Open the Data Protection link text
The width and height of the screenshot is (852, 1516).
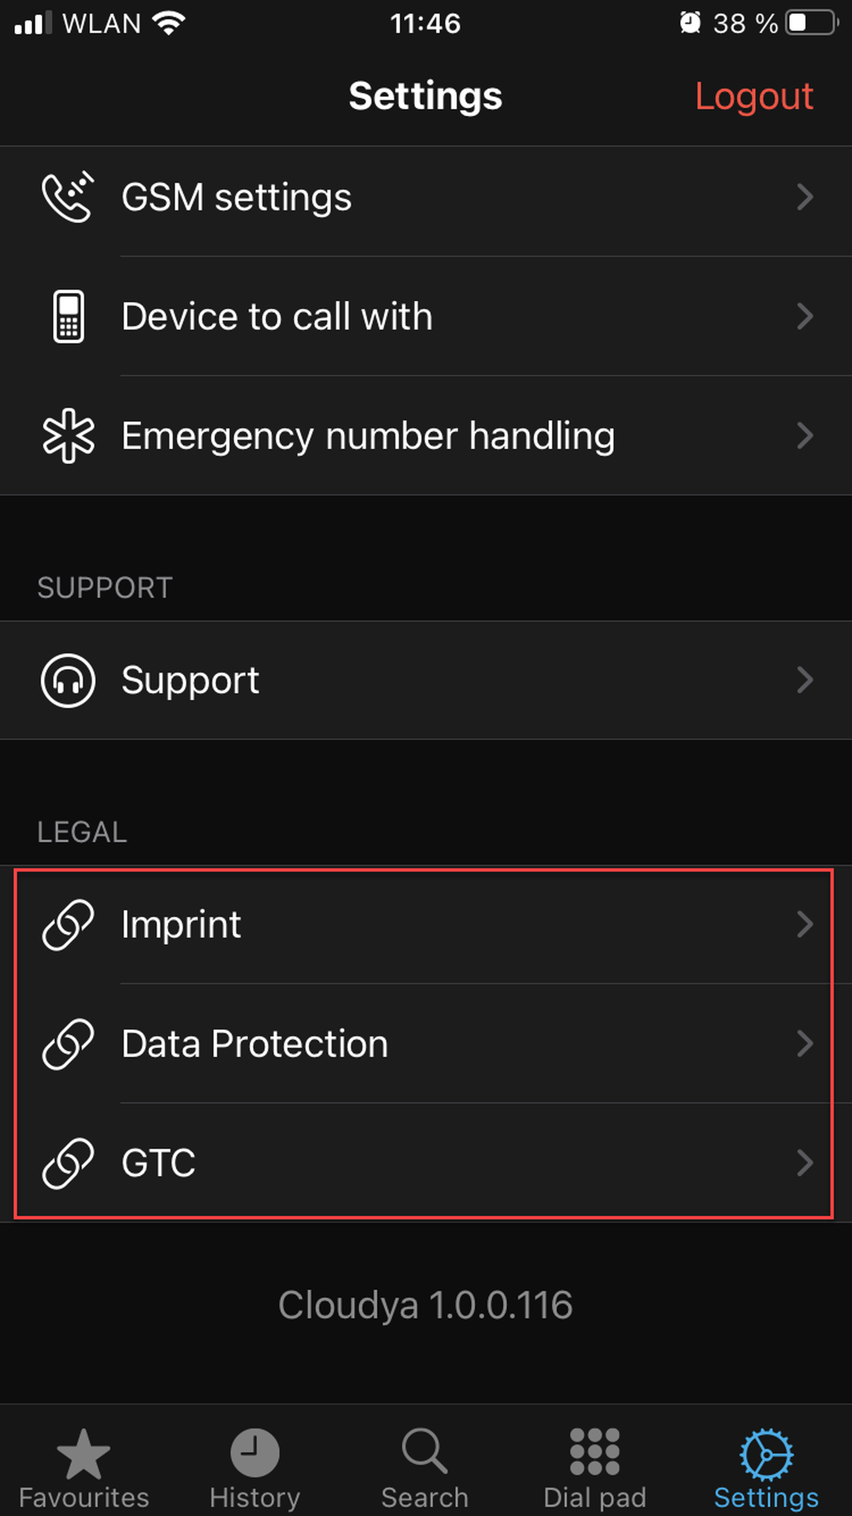pyautogui.click(x=255, y=1044)
